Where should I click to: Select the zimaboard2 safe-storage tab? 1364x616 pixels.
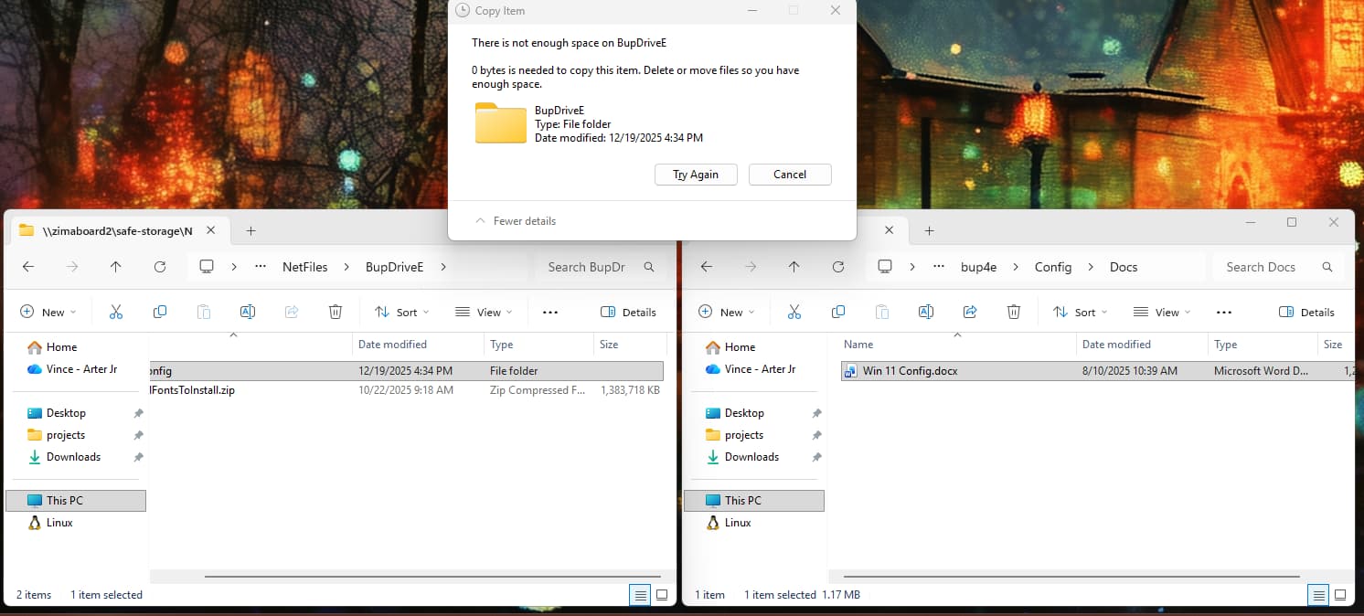tap(110, 231)
